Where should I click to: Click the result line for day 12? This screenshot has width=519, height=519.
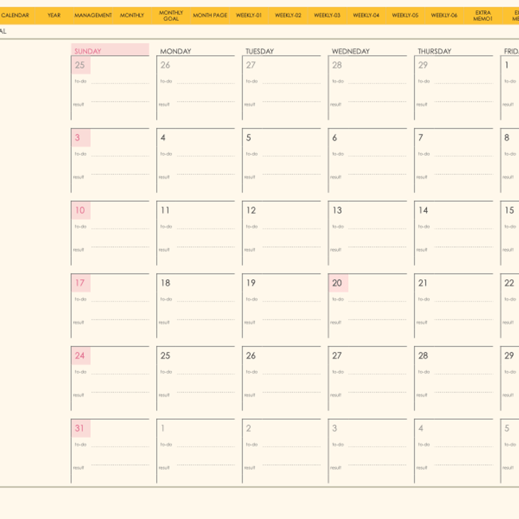click(292, 247)
